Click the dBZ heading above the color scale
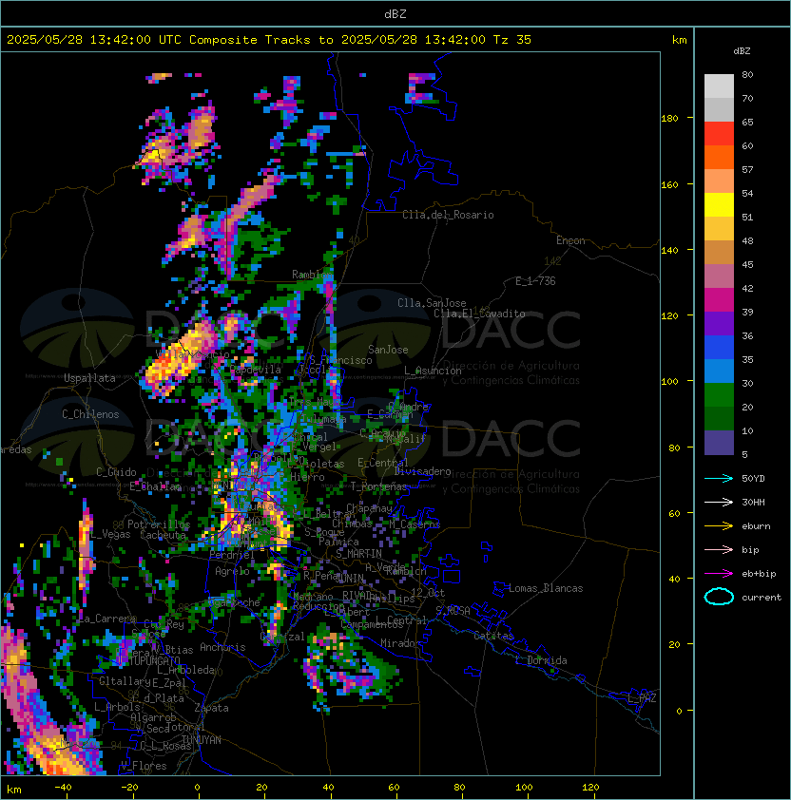 pos(742,51)
